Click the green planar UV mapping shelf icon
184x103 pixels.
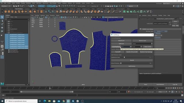[x=124, y=11]
